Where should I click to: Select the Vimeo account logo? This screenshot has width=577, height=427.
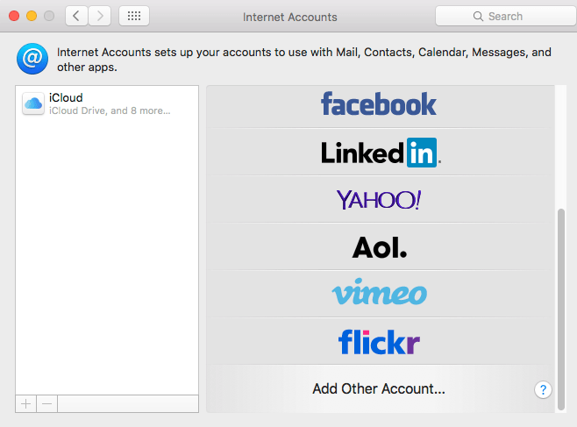380,292
